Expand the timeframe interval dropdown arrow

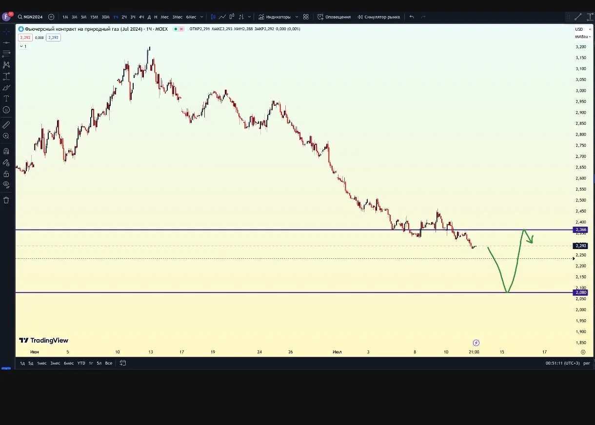202,17
